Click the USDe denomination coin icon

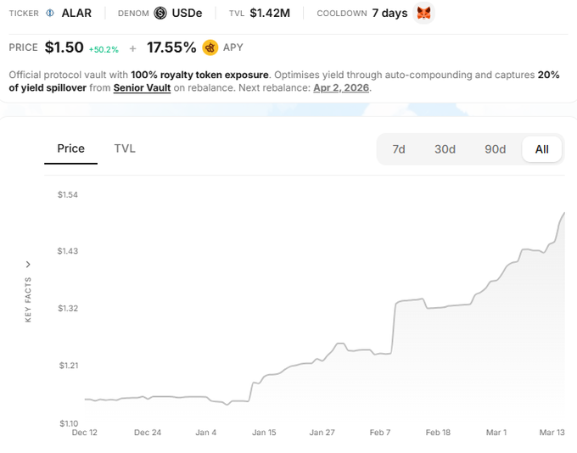point(160,13)
